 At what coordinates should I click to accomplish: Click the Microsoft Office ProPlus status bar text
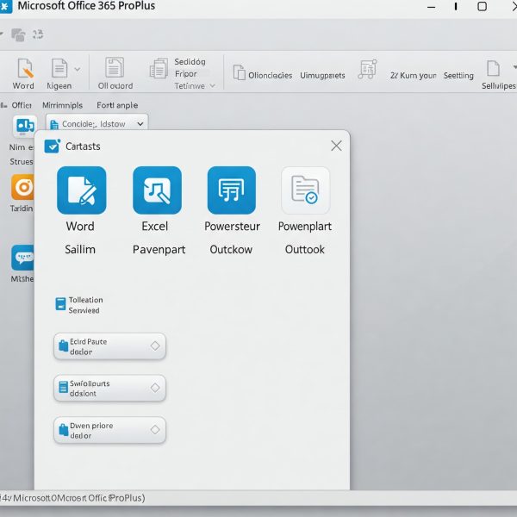(x=72, y=498)
